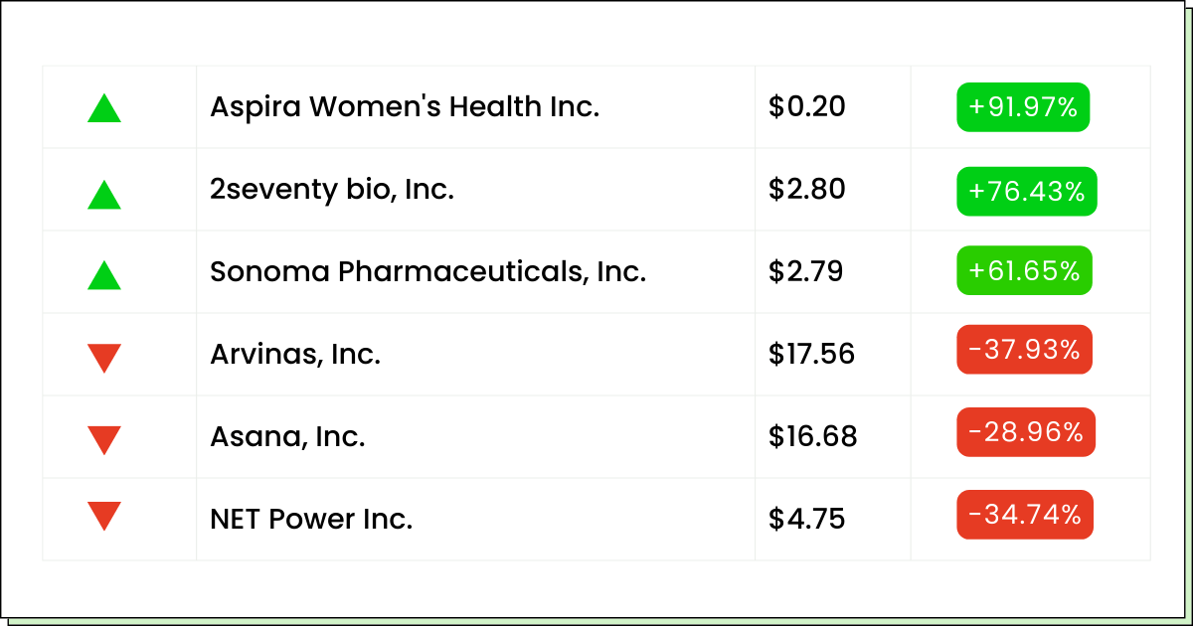
Task: Click the -37.93% red change badge
Action: coord(1024,350)
